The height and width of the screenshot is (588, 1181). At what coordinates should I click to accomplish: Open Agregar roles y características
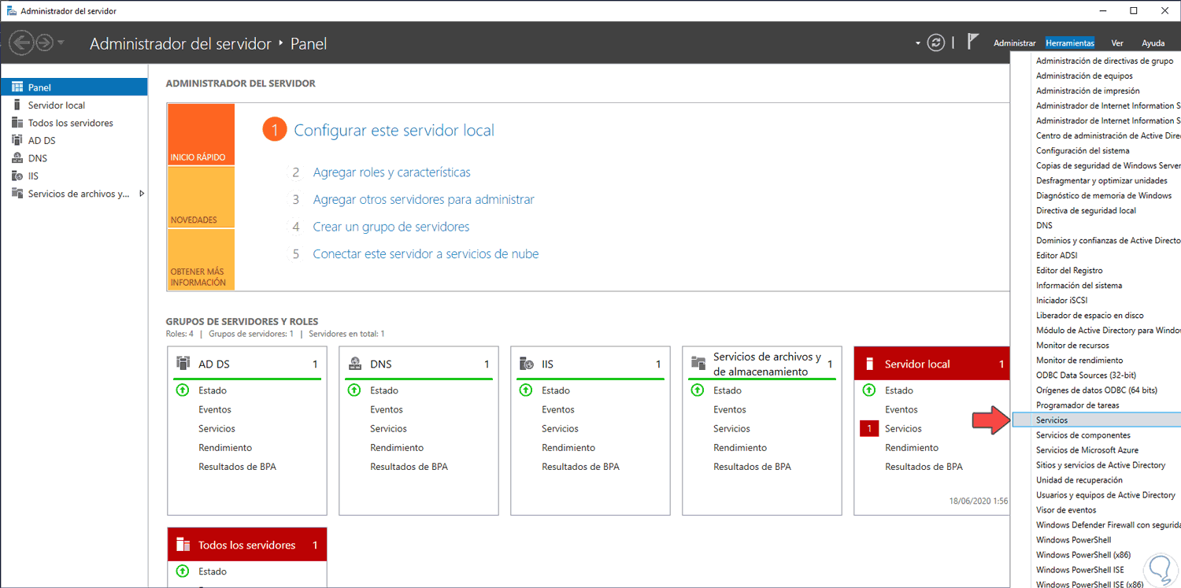tap(392, 172)
